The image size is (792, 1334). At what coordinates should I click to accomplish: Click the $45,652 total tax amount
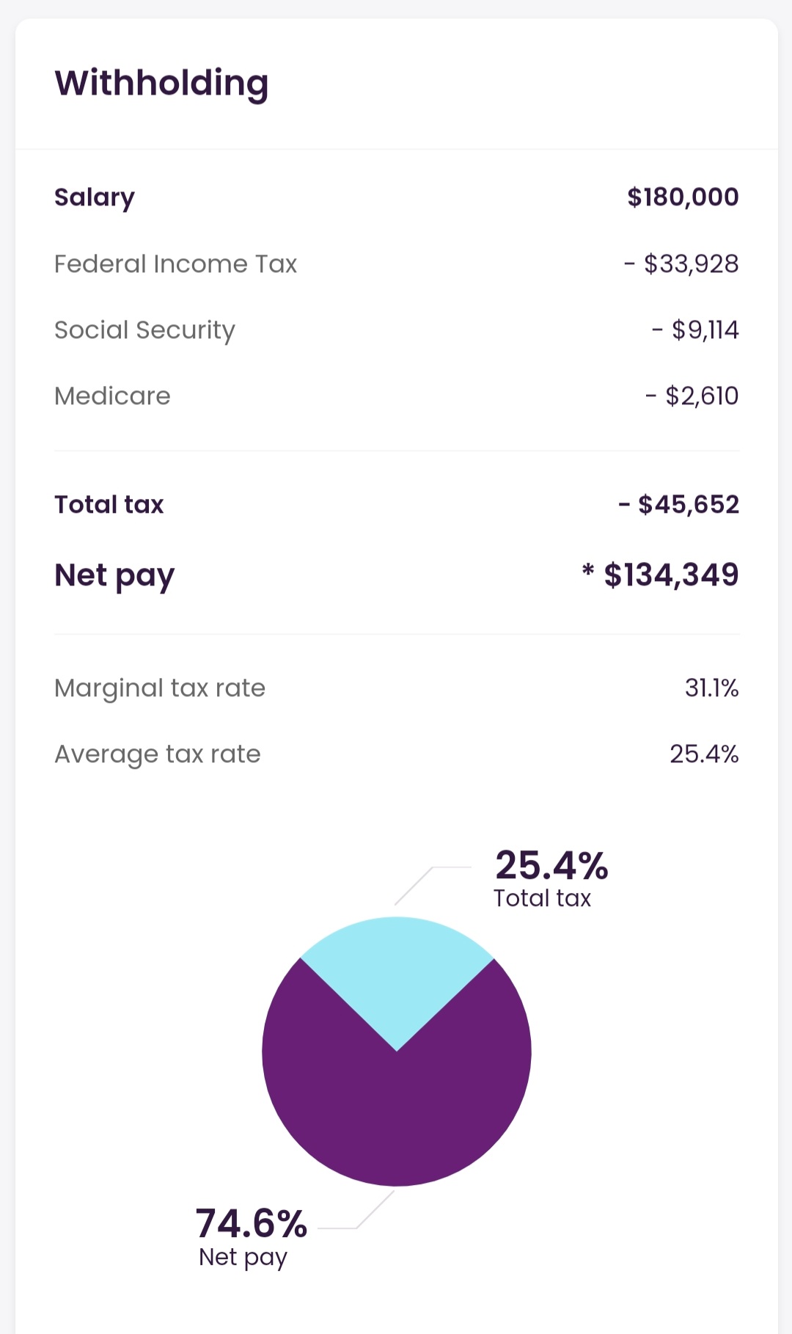click(688, 505)
